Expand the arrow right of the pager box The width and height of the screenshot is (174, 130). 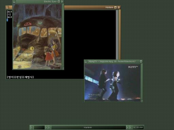tap(46, 128)
